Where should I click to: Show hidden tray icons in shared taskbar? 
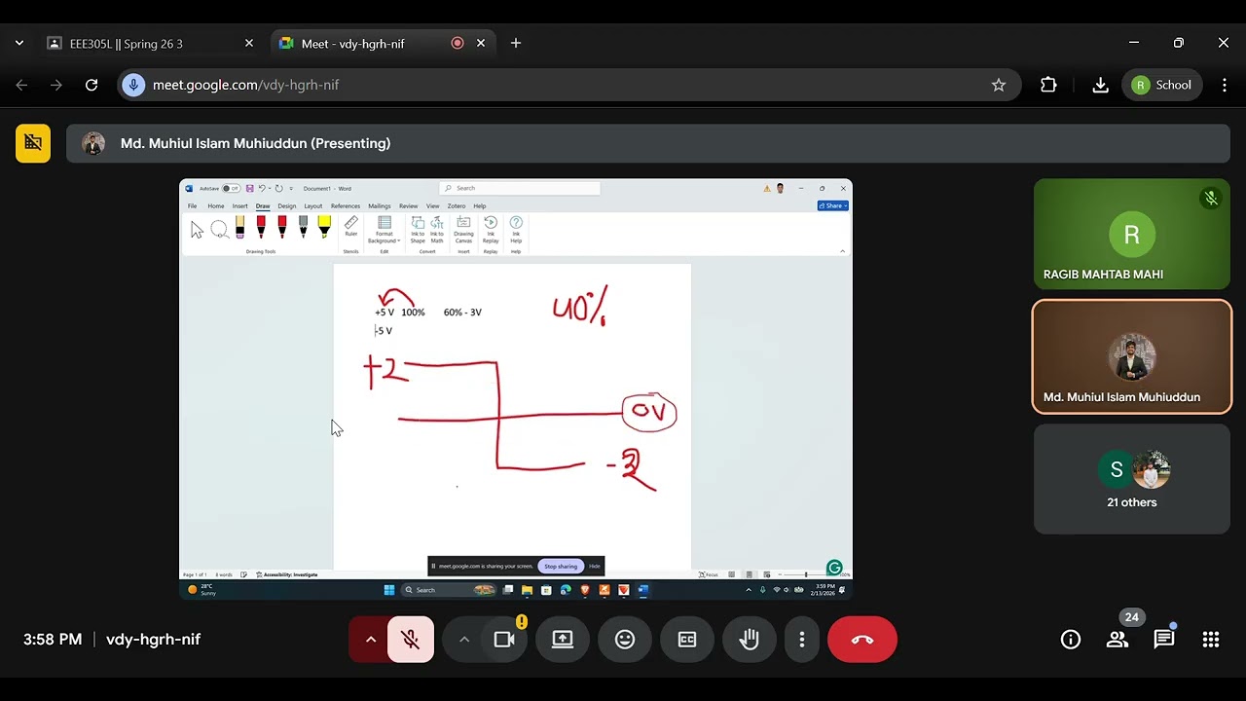(x=749, y=590)
